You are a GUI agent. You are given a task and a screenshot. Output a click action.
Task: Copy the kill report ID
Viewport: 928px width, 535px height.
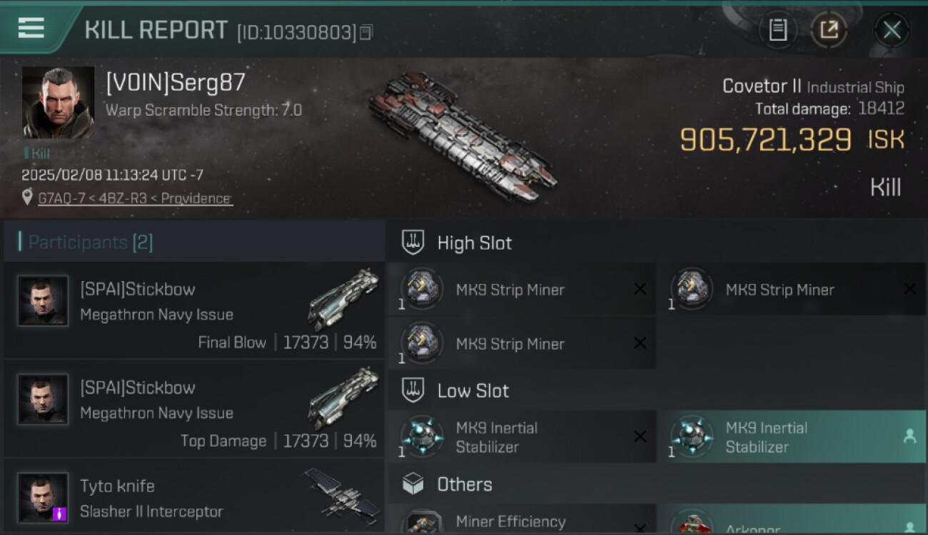pos(366,32)
